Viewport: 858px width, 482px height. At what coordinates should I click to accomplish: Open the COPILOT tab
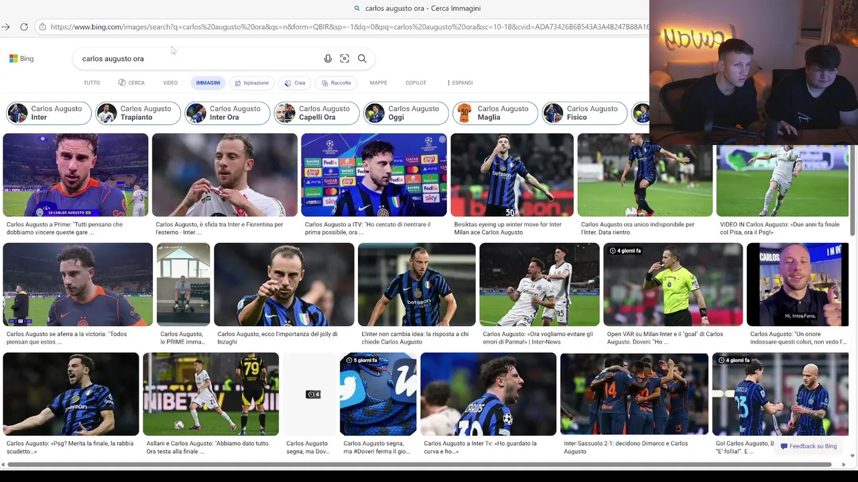(x=416, y=83)
